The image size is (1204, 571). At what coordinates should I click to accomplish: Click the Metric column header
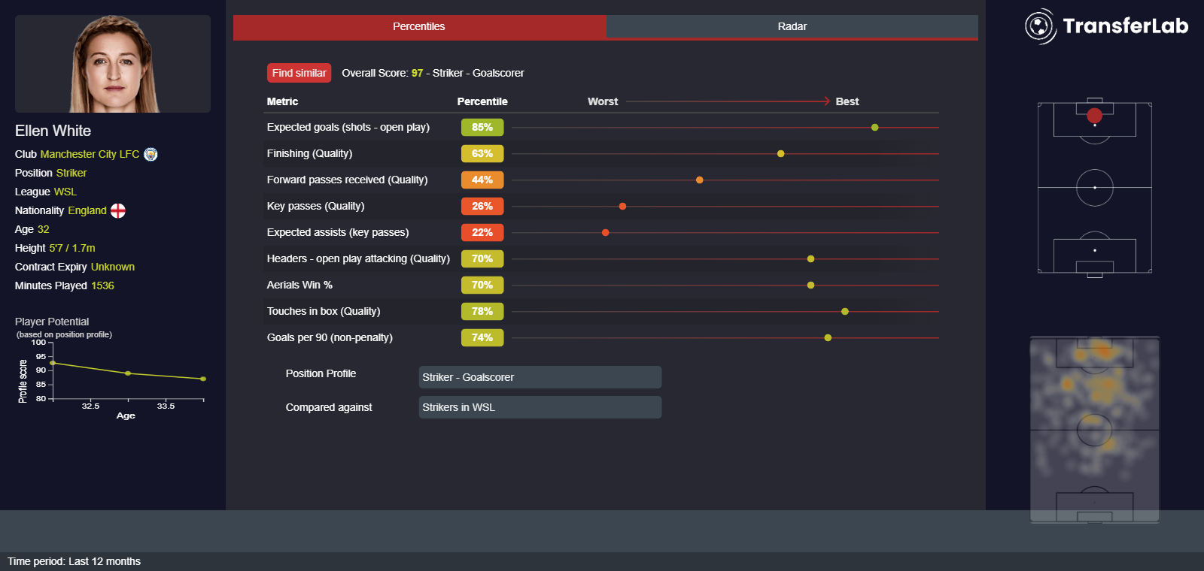[282, 101]
